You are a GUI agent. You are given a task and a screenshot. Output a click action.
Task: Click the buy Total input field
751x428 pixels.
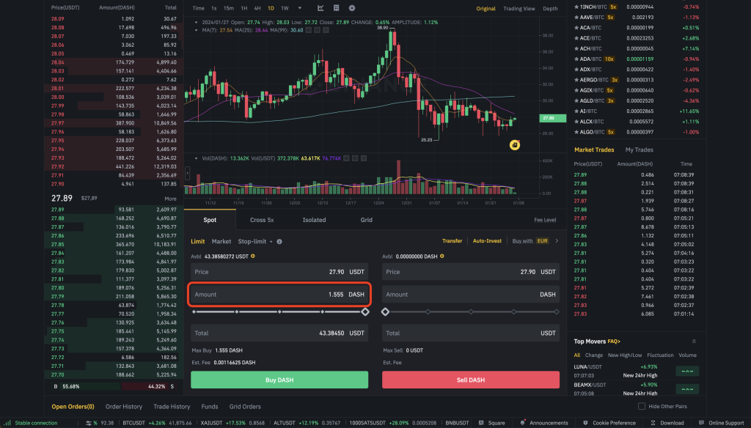279,333
